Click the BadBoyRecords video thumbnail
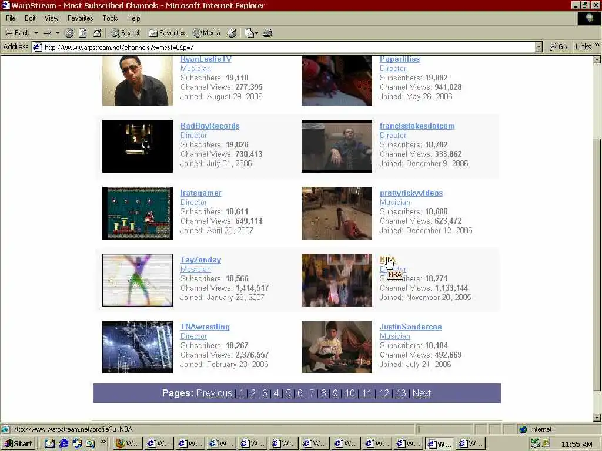Viewport: 602px width, 451px height. (x=138, y=146)
